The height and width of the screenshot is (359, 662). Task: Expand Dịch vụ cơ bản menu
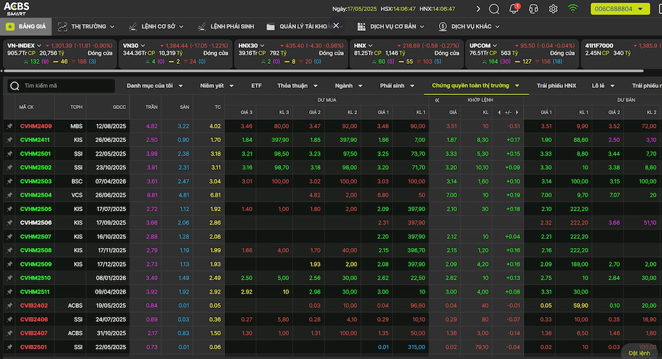coord(390,26)
